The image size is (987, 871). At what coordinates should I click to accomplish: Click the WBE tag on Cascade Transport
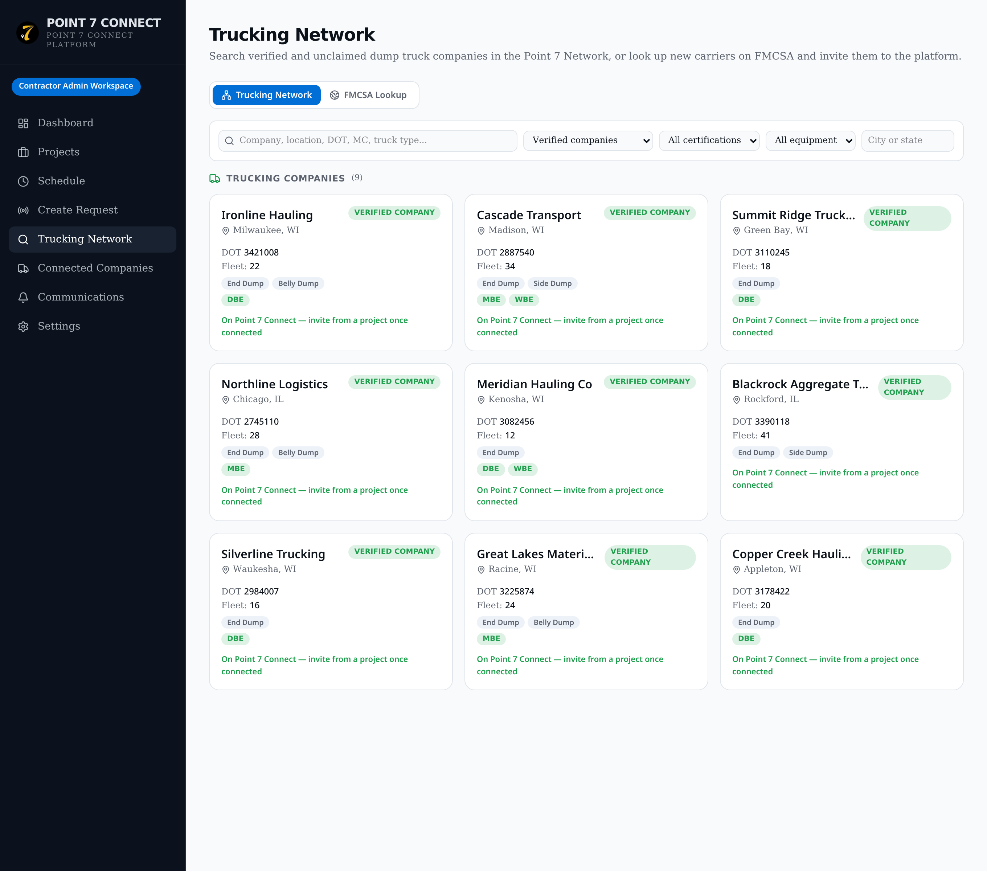[x=524, y=300]
